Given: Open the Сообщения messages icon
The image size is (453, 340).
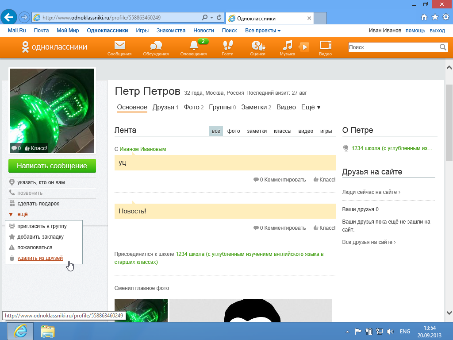Looking at the screenshot, I should click(x=119, y=48).
